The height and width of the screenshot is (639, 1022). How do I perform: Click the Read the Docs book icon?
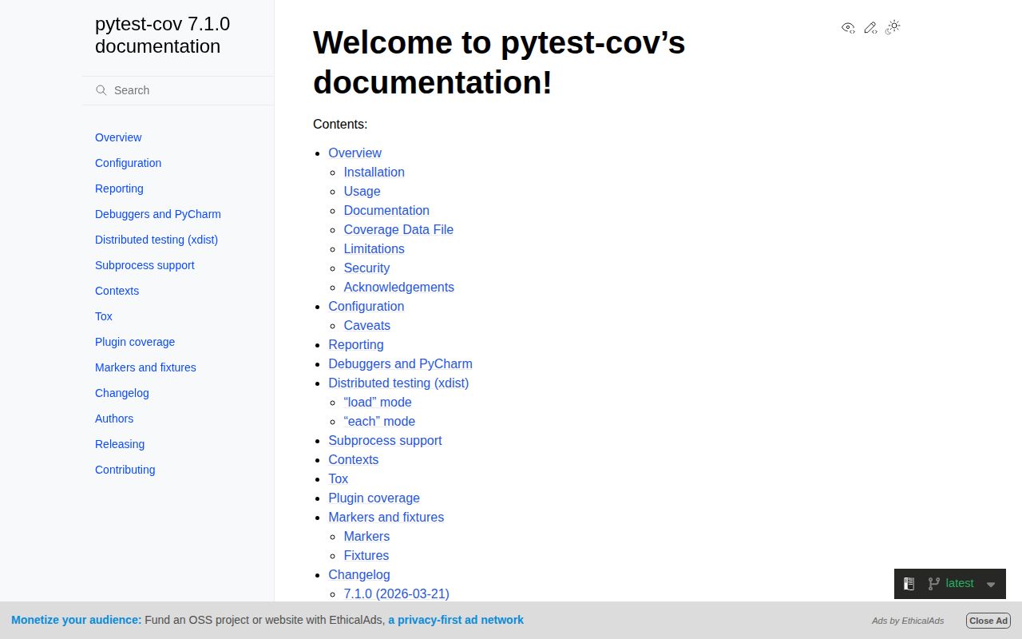tap(909, 584)
